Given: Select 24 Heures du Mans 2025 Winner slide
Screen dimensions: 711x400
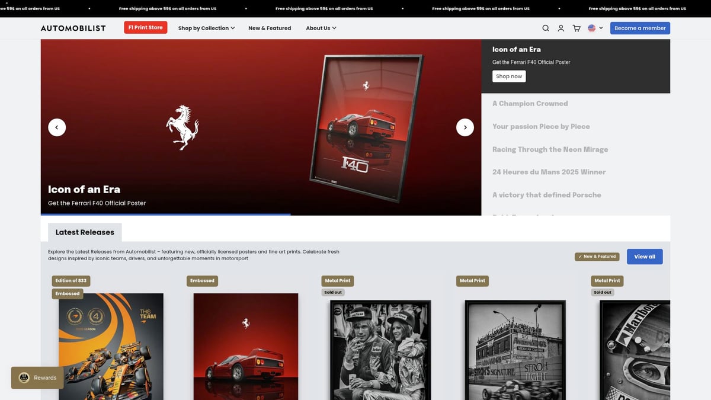Looking at the screenshot, I should [549, 172].
